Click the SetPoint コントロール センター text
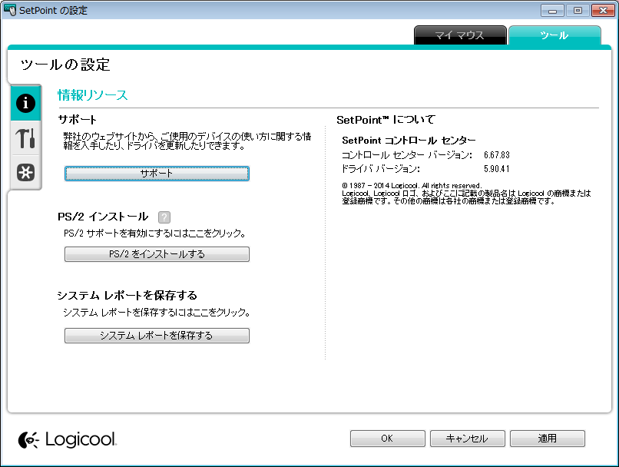 pos(409,141)
